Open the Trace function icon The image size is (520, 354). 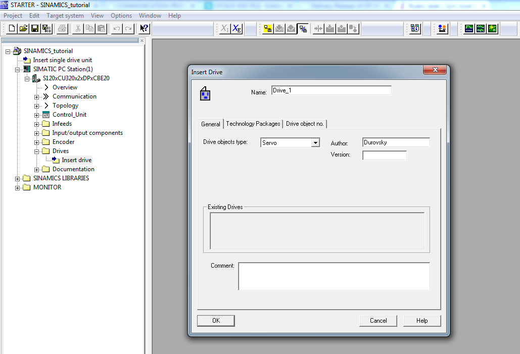point(469,28)
